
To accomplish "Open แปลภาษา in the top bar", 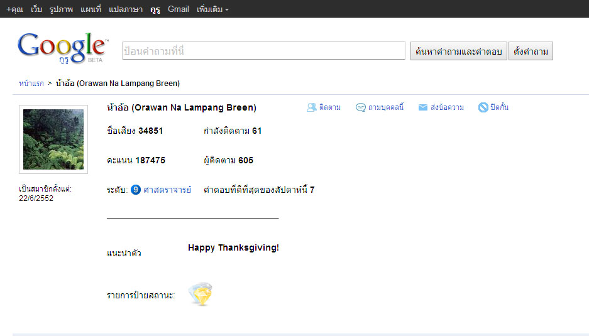I will pos(126,9).
